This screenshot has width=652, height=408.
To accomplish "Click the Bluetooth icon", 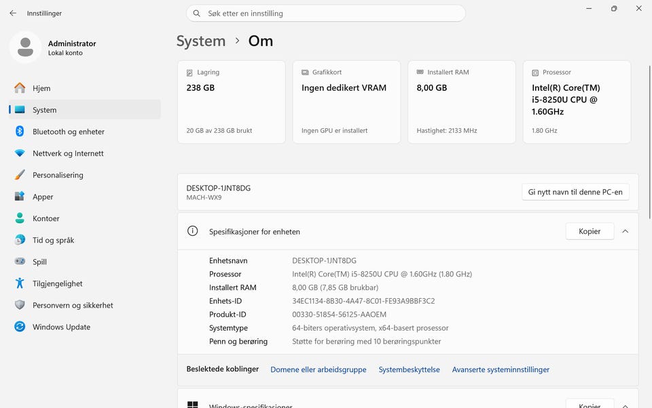I will pos(20,131).
